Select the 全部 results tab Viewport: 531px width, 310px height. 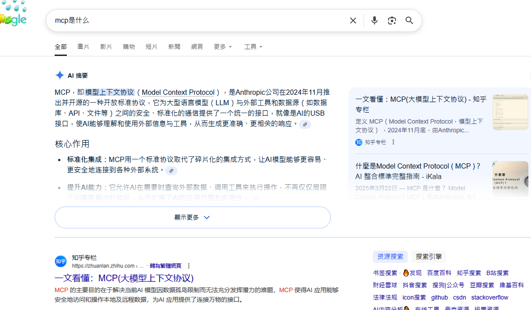click(61, 47)
